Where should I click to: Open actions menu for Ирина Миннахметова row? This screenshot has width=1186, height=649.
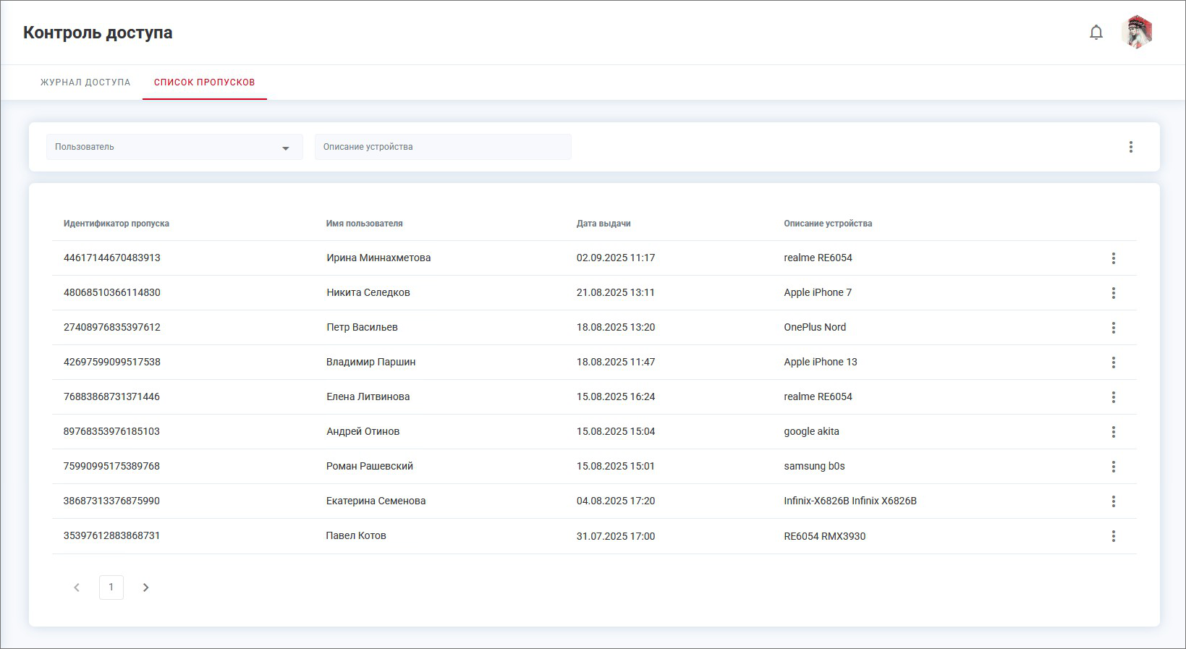1113,258
